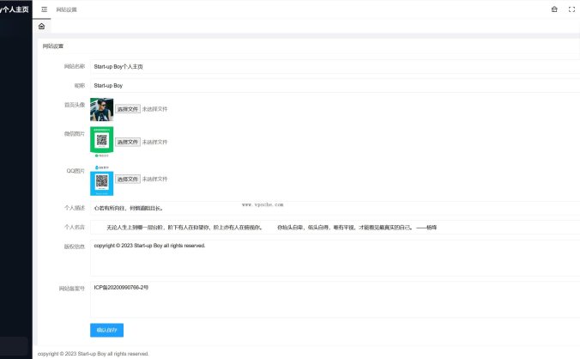This screenshot has height=359, width=580.
Task: Click the personal description input field
Action: point(335,209)
